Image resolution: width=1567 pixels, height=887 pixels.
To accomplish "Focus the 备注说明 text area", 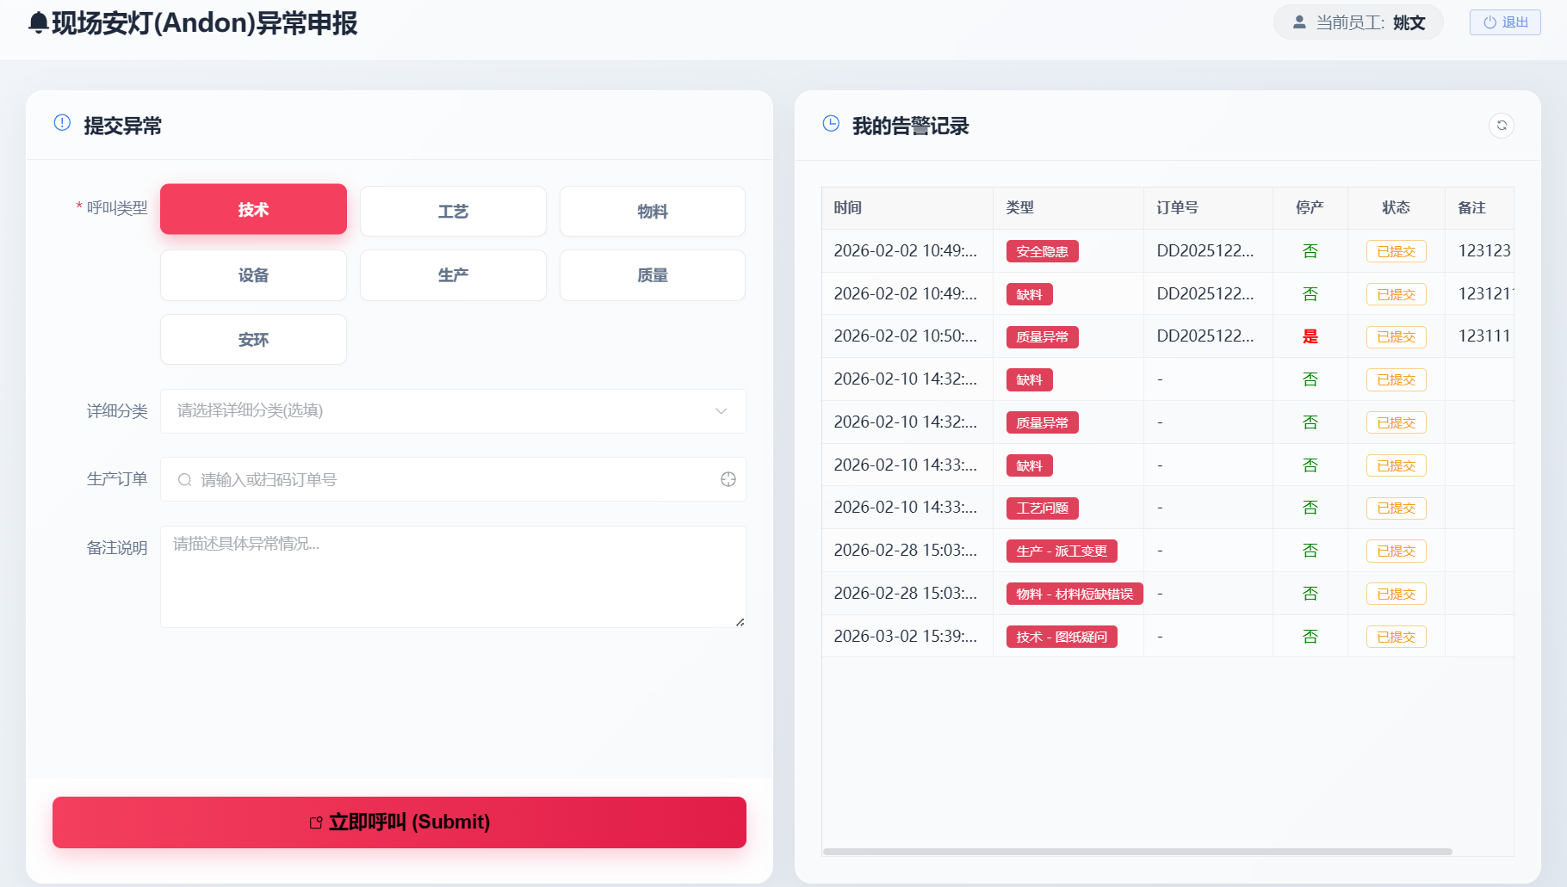I will [x=452, y=576].
